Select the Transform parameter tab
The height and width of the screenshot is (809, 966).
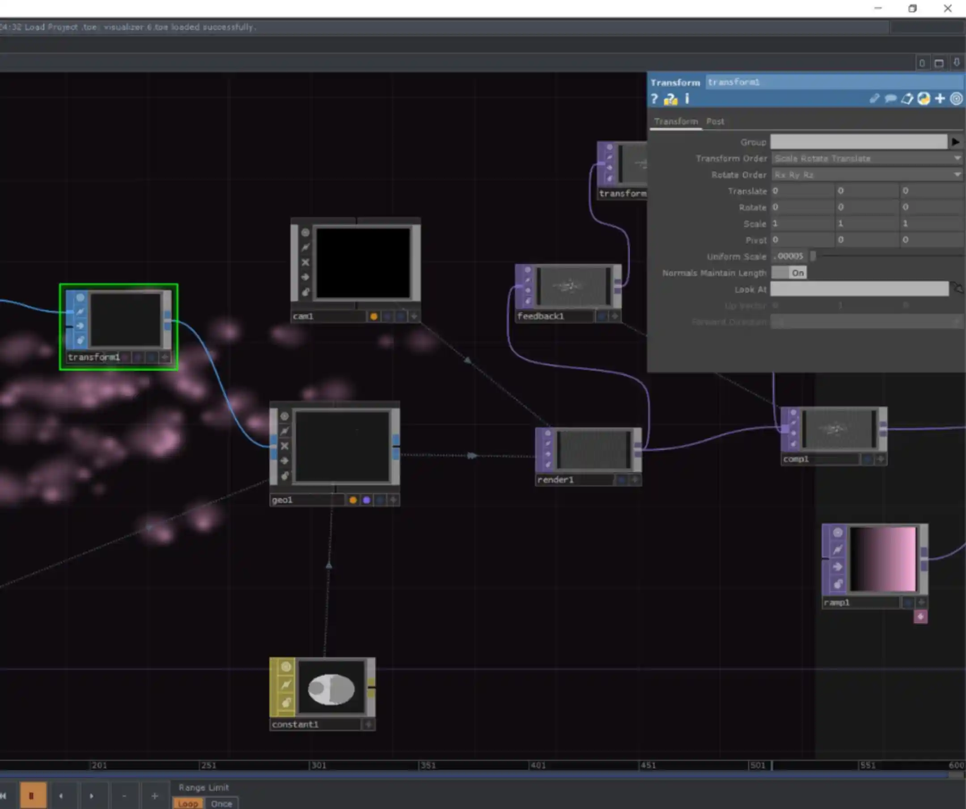(676, 121)
